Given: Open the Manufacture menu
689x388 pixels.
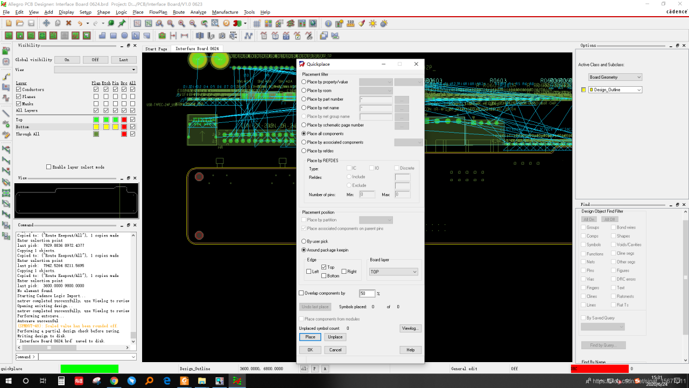Looking at the screenshot, I should tap(225, 12).
